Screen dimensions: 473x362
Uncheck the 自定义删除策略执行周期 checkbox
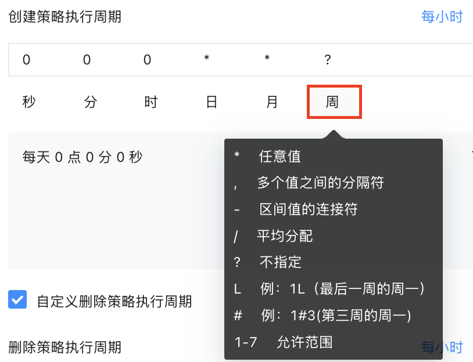pyautogui.click(x=17, y=300)
